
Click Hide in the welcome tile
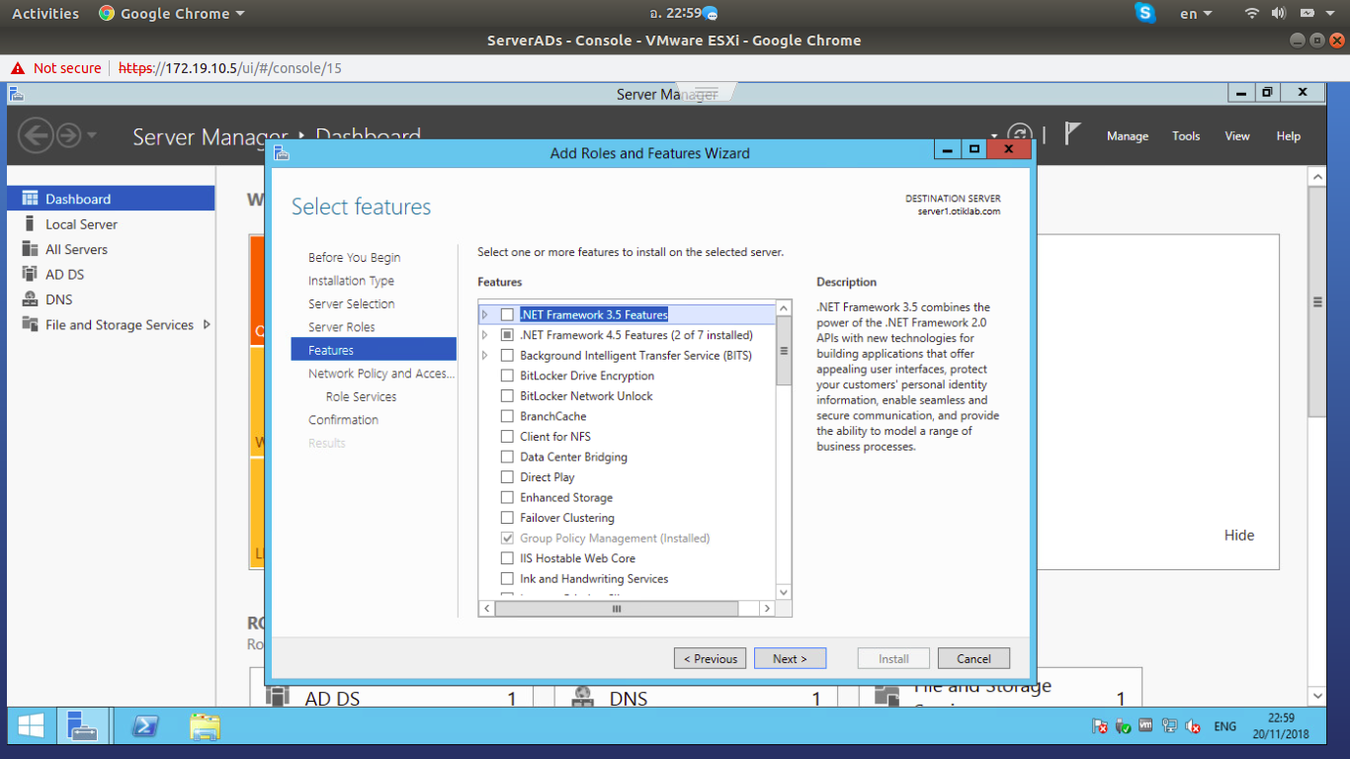coord(1239,535)
